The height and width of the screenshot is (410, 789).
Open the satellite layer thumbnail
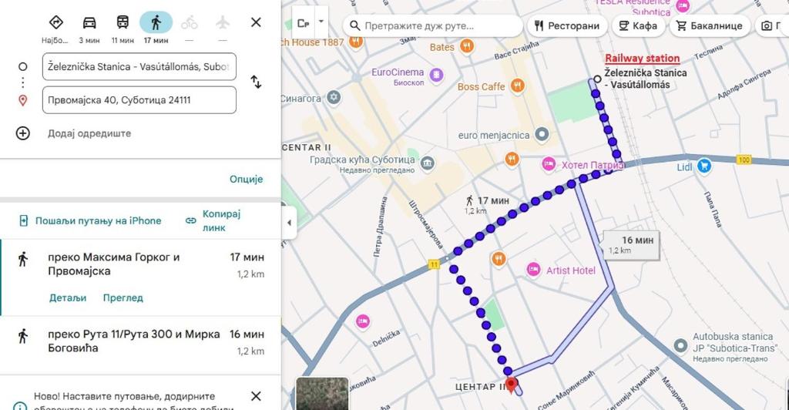click(x=322, y=394)
